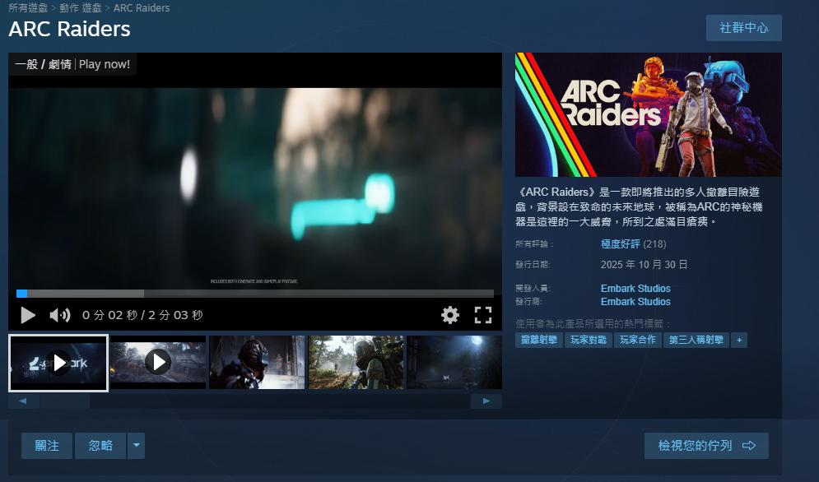
Task: Select the 撤離射擊 tag
Action: click(538, 340)
